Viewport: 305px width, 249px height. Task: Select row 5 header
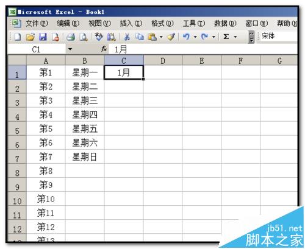tap(17, 128)
